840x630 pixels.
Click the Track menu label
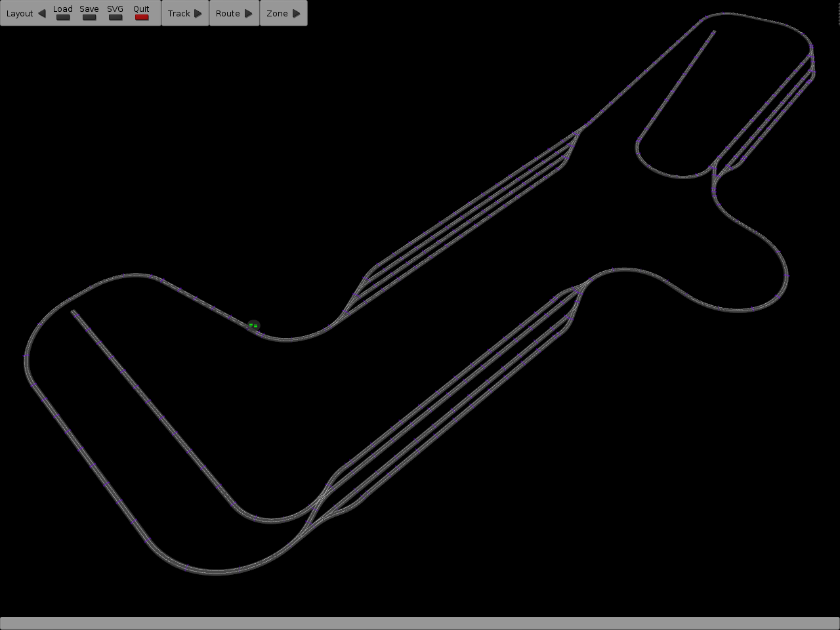click(x=178, y=13)
